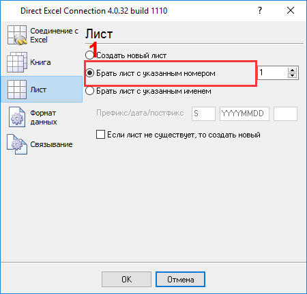307x294 pixels.
Task: Click the sheet number field showing 1
Action: [273, 72]
